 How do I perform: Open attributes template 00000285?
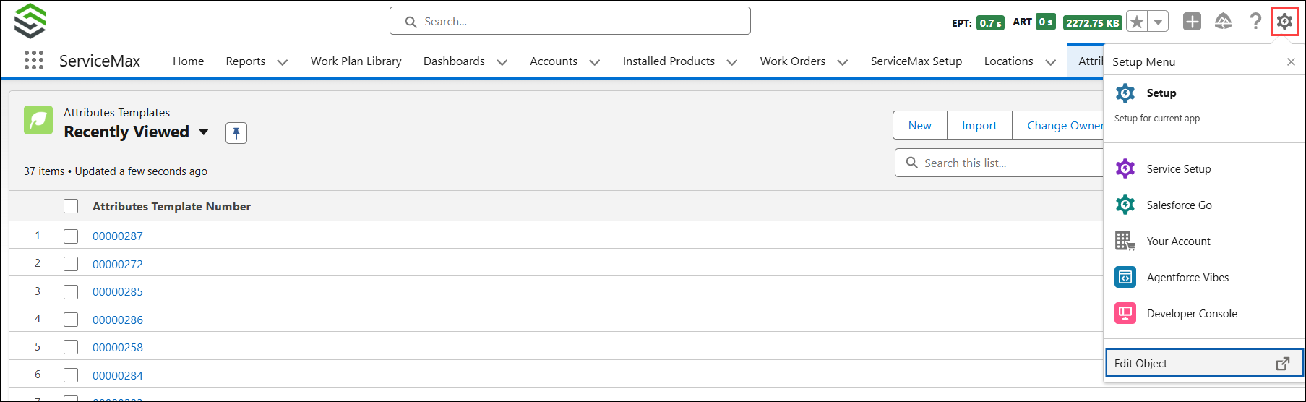pos(118,292)
